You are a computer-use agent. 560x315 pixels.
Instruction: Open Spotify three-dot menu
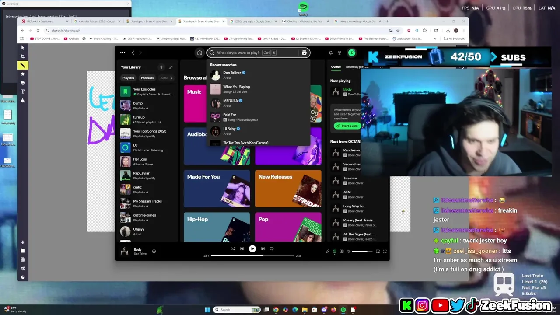pos(122,53)
